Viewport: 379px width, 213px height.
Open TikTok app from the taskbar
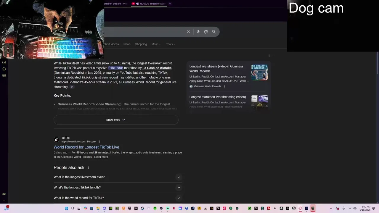point(224,208)
